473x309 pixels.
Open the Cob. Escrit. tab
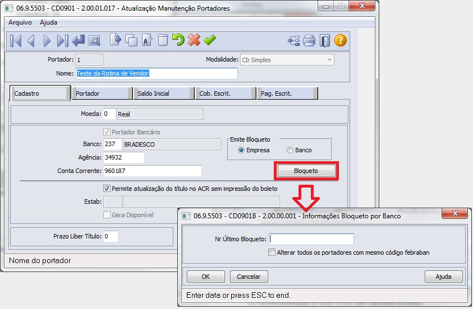click(x=225, y=93)
